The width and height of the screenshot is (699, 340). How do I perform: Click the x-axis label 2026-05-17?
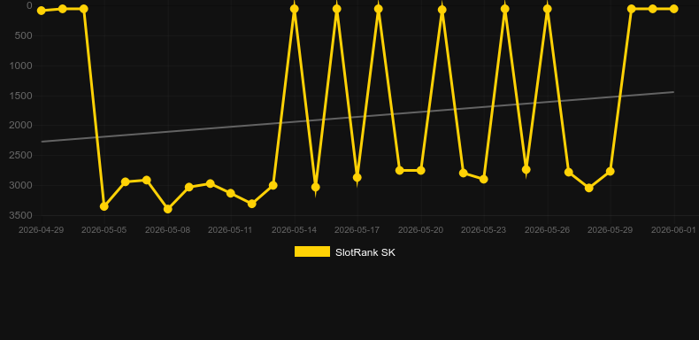(357, 230)
